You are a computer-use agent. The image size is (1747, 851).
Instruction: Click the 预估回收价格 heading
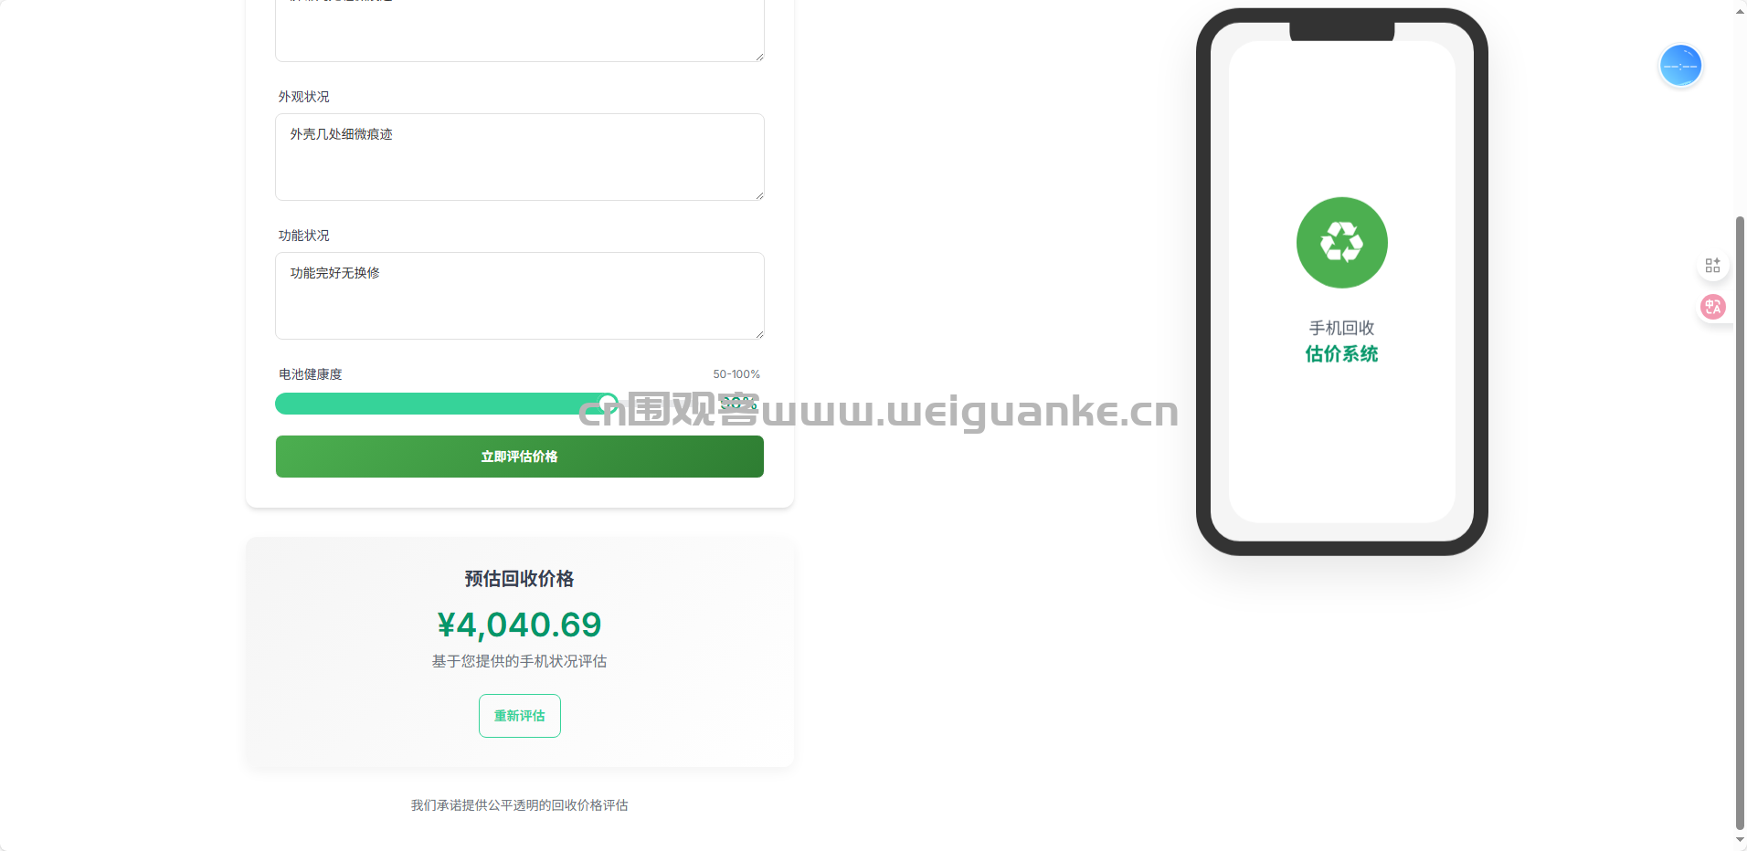(520, 579)
